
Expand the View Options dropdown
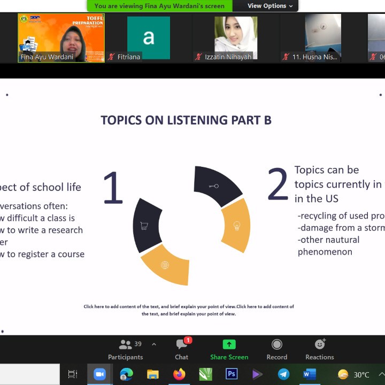(x=270, y=6)
